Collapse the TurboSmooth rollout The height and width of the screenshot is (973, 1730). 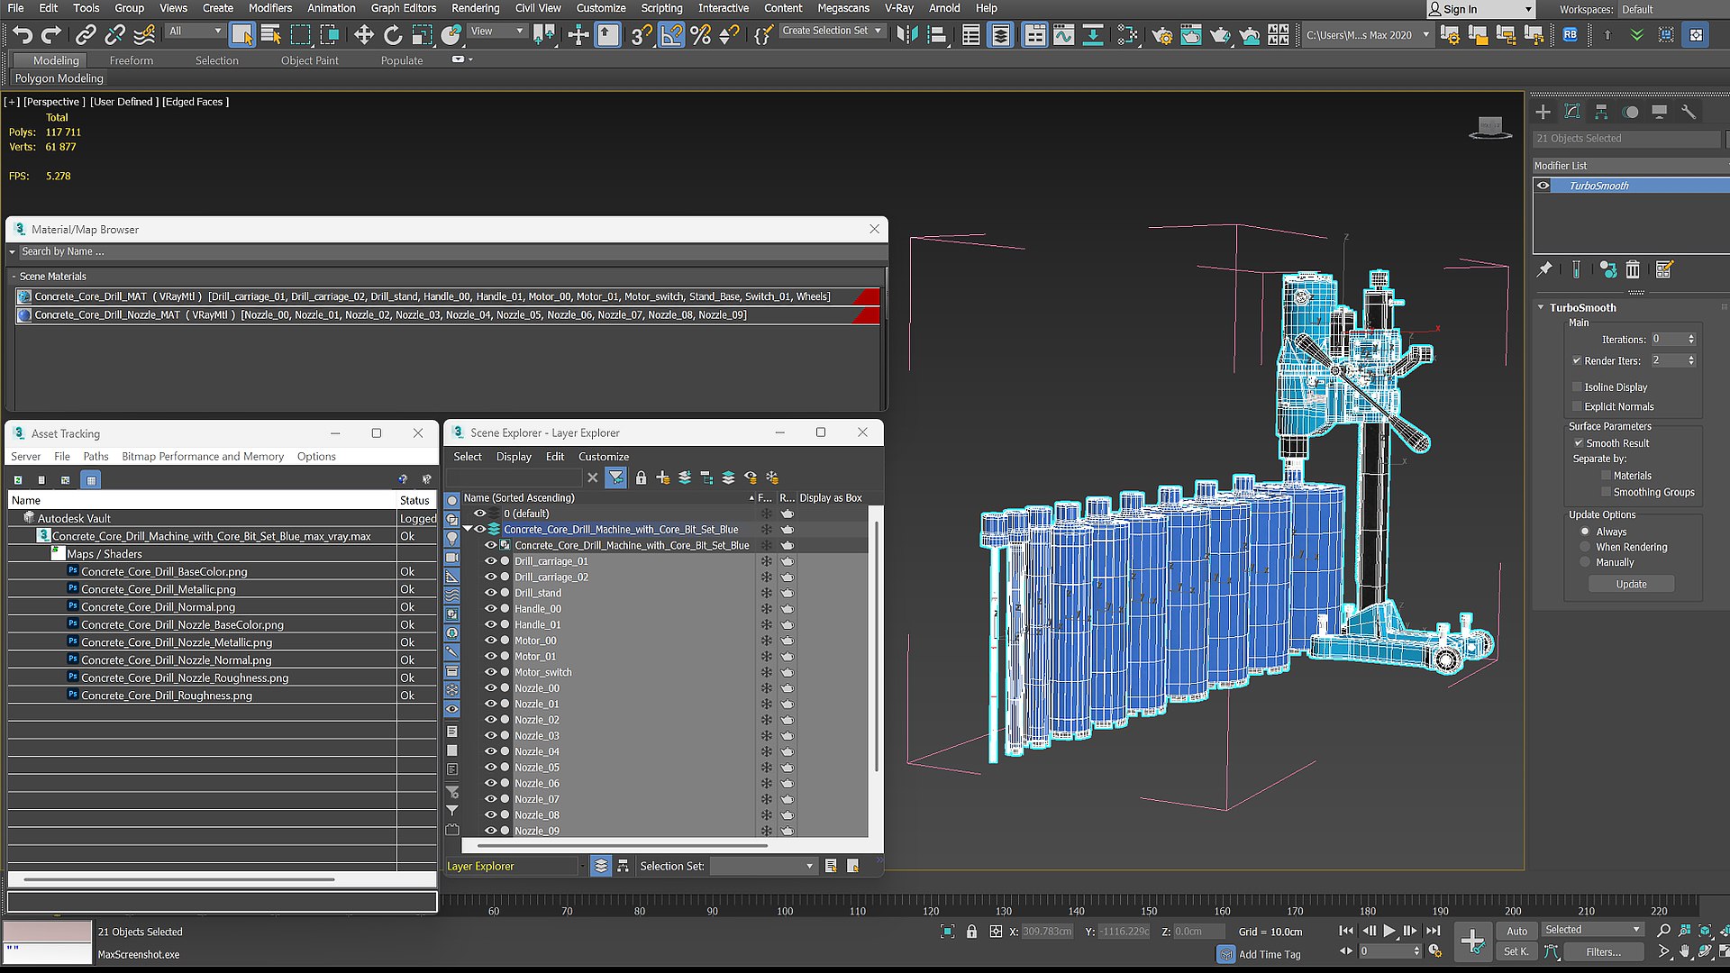[1541, 308]
